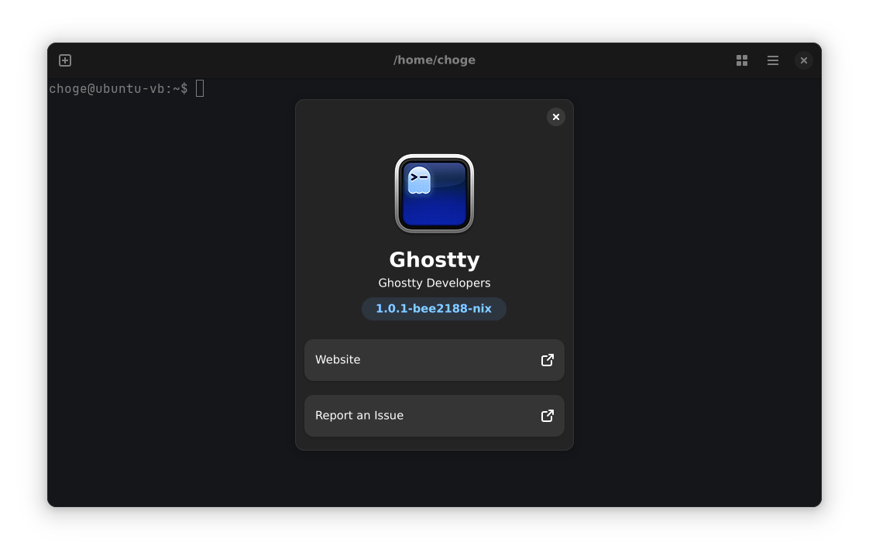Open the Report an Issue link row
The height and width of the screenshot is (559, 869).
[x=434, y=416]
